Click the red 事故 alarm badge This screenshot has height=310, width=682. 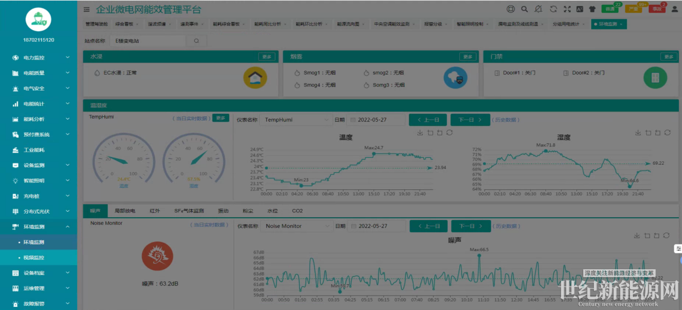tap(657, 9)
